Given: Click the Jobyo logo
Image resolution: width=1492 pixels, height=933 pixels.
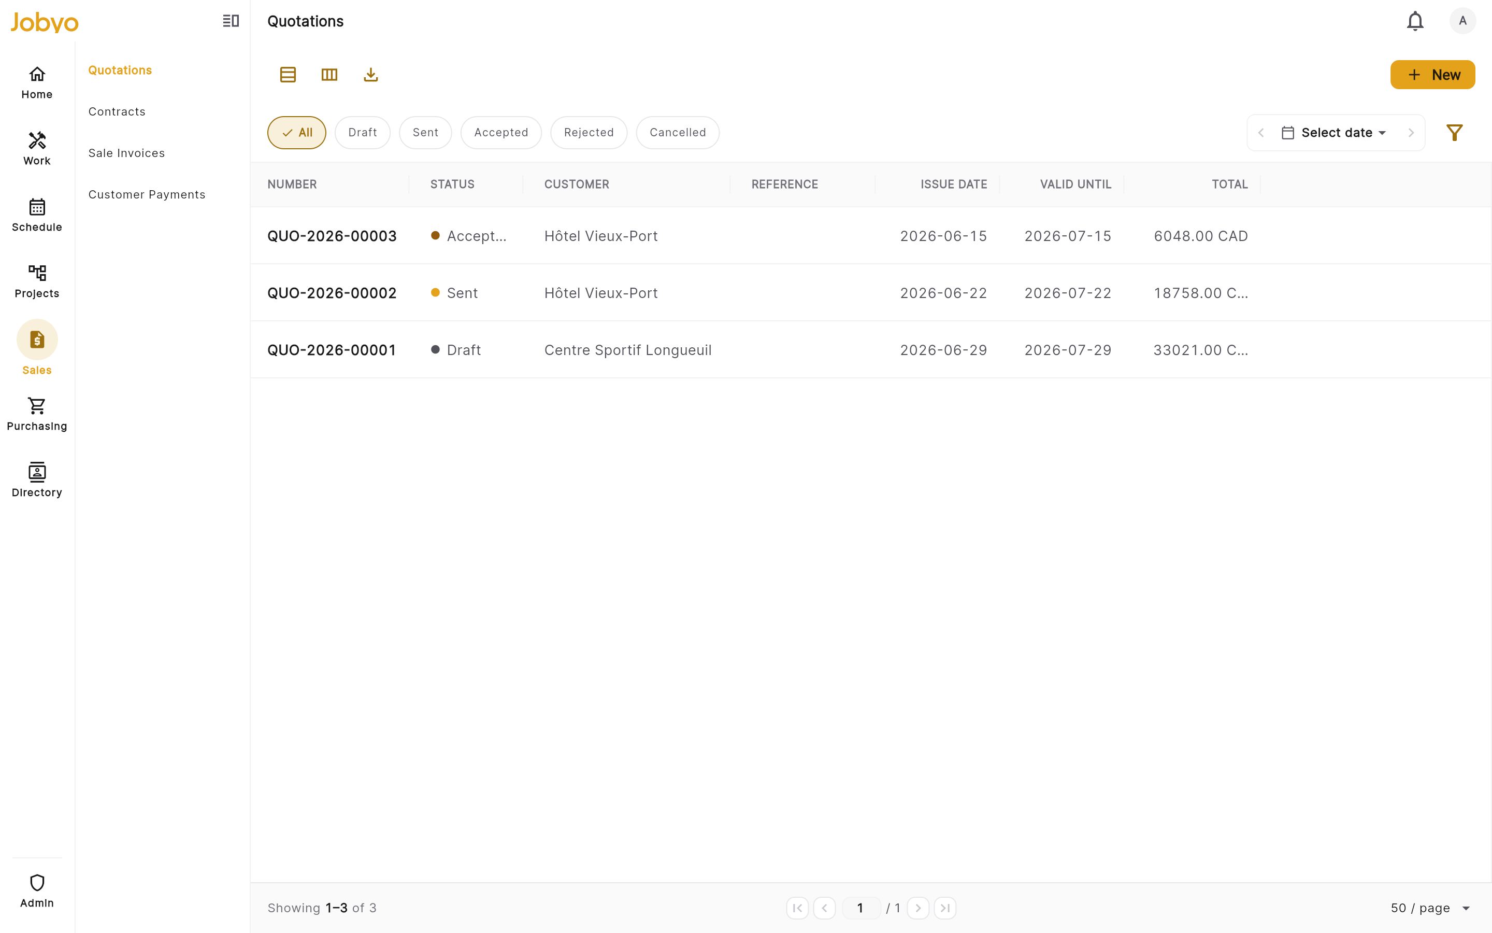Looking at the screenshot, I should click(45, 22).
